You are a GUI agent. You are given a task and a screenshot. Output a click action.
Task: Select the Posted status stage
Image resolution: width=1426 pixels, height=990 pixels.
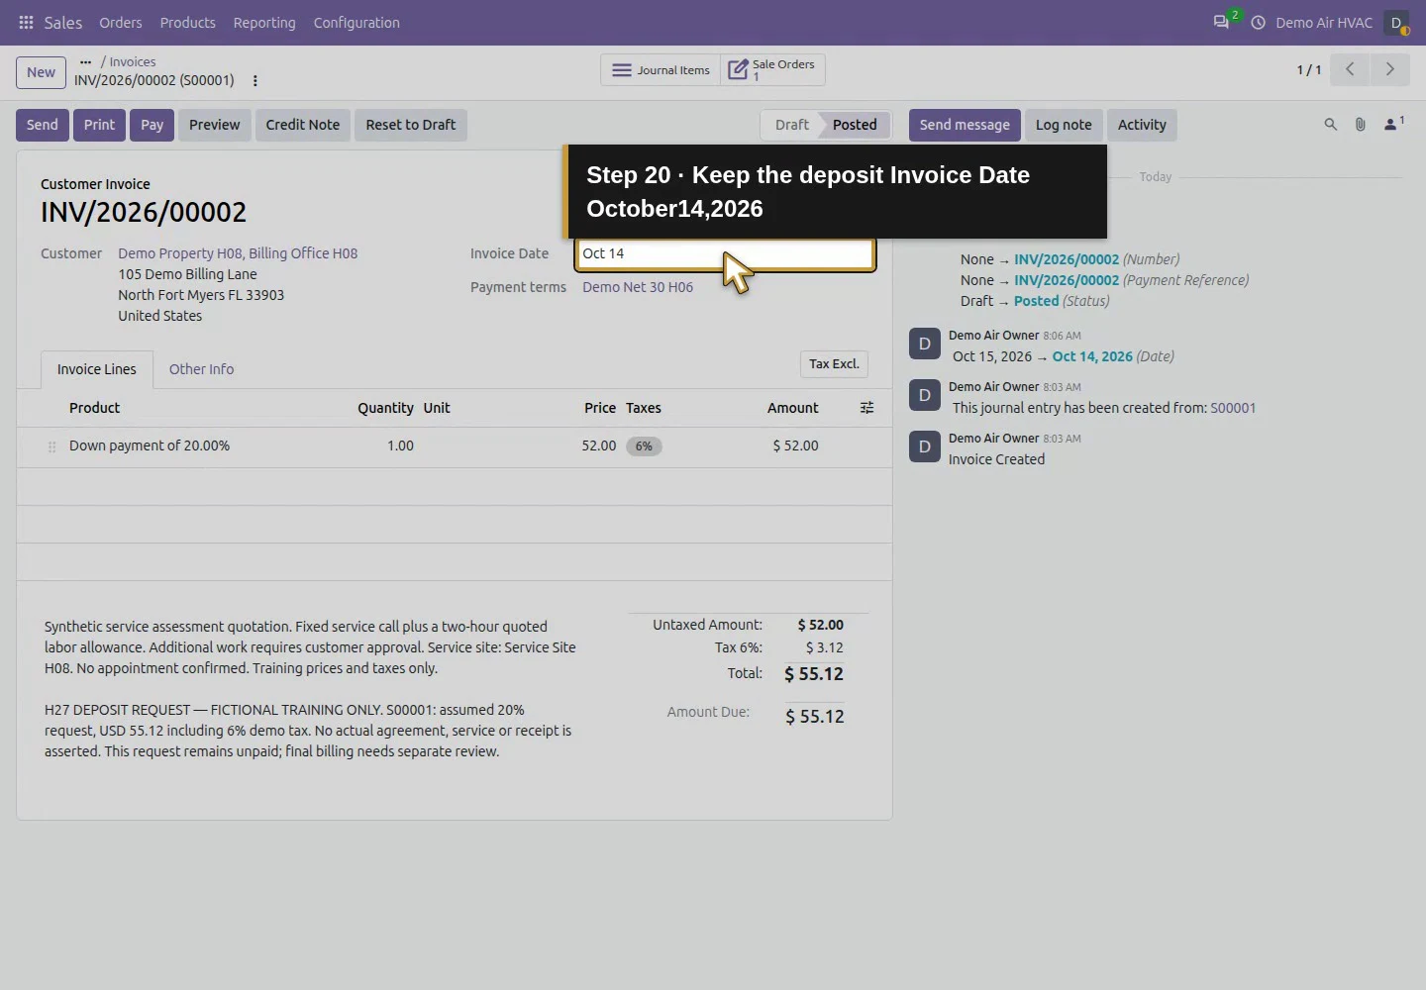pyautogui.click(x=855, y=125)
